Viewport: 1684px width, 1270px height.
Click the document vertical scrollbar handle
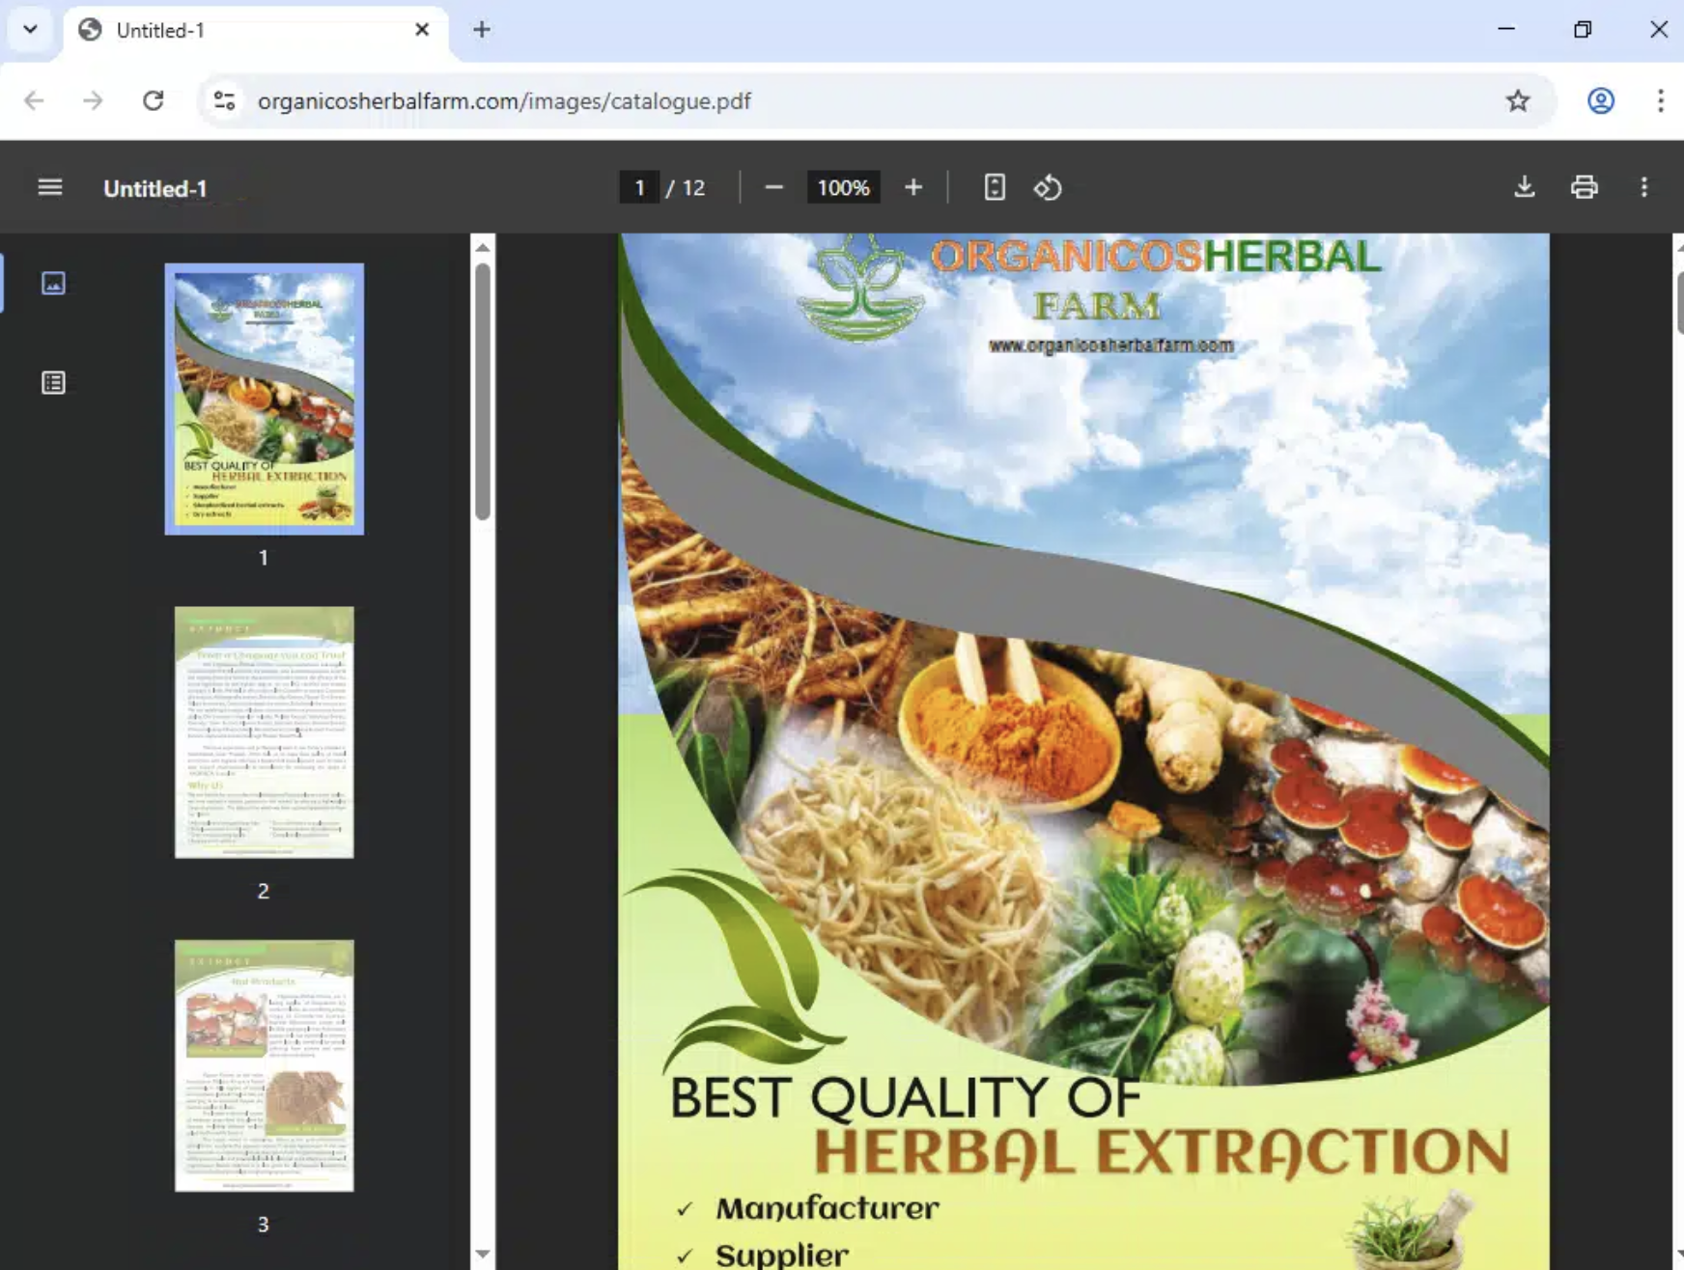(x=1679, y=302)
